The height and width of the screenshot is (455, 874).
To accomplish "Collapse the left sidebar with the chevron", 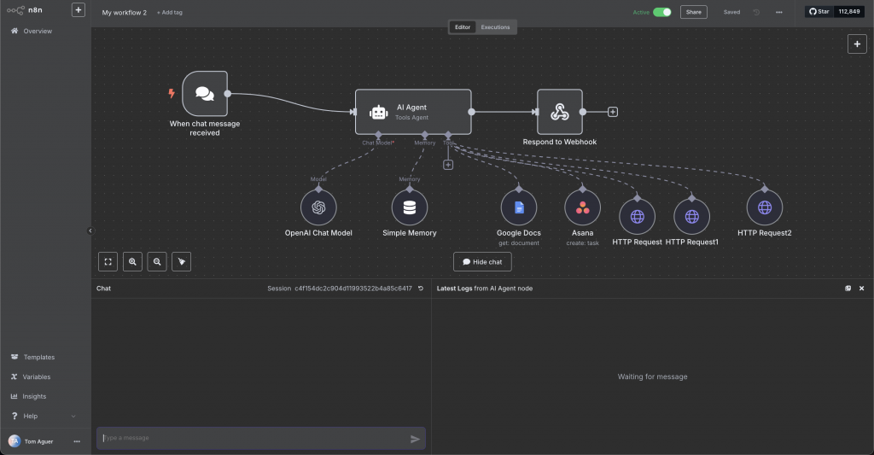I will 90,230.
